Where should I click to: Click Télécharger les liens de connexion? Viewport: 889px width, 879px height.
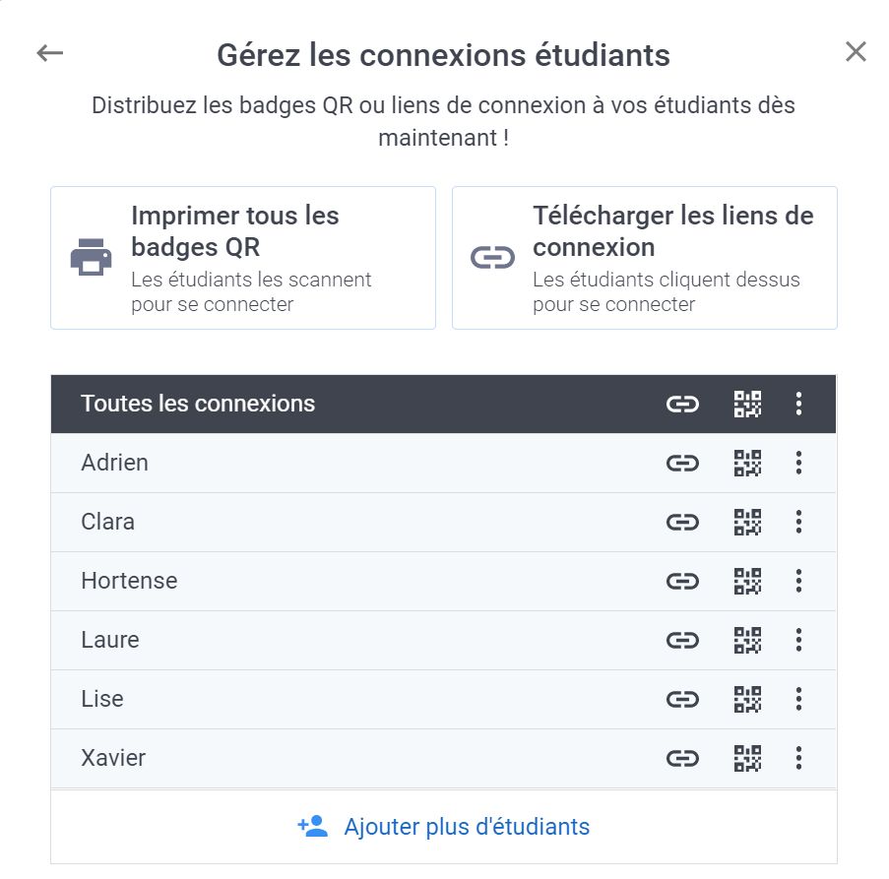645,258
